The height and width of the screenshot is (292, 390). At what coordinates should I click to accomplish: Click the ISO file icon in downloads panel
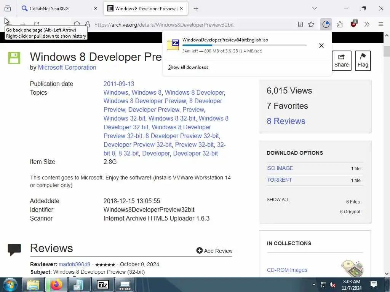[173, 45]
